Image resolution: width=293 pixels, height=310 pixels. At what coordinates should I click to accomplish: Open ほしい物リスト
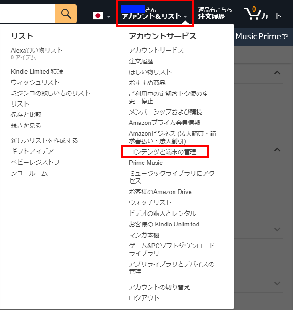pyautogui.click(x=150, y=72)
